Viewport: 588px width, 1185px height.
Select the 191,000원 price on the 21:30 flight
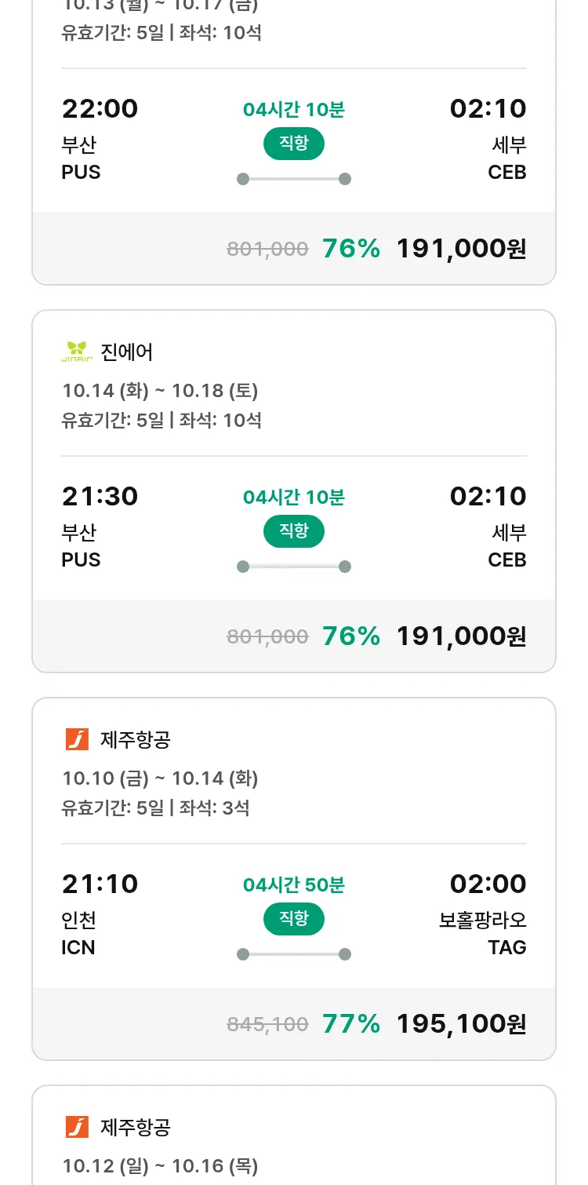461,636
